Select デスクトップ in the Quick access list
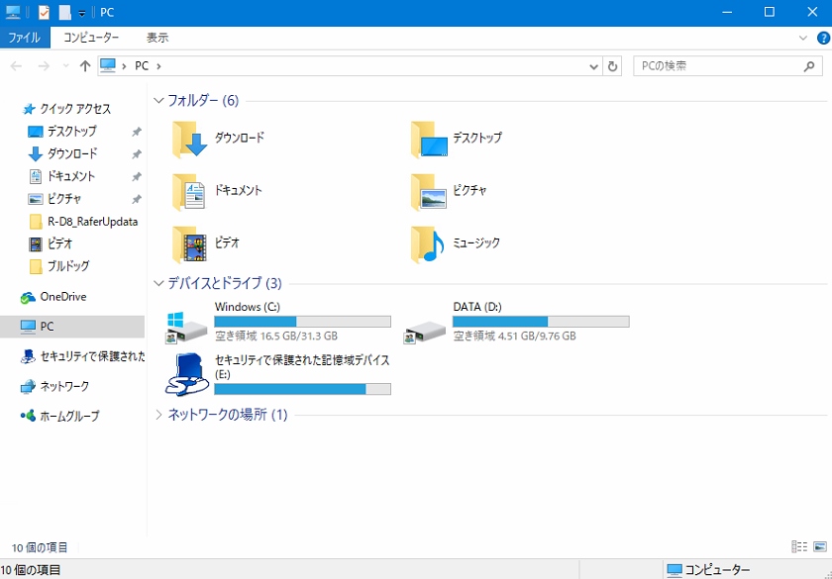Image resolution: width=832 pixels, height=579 pixels. [72, 132]
